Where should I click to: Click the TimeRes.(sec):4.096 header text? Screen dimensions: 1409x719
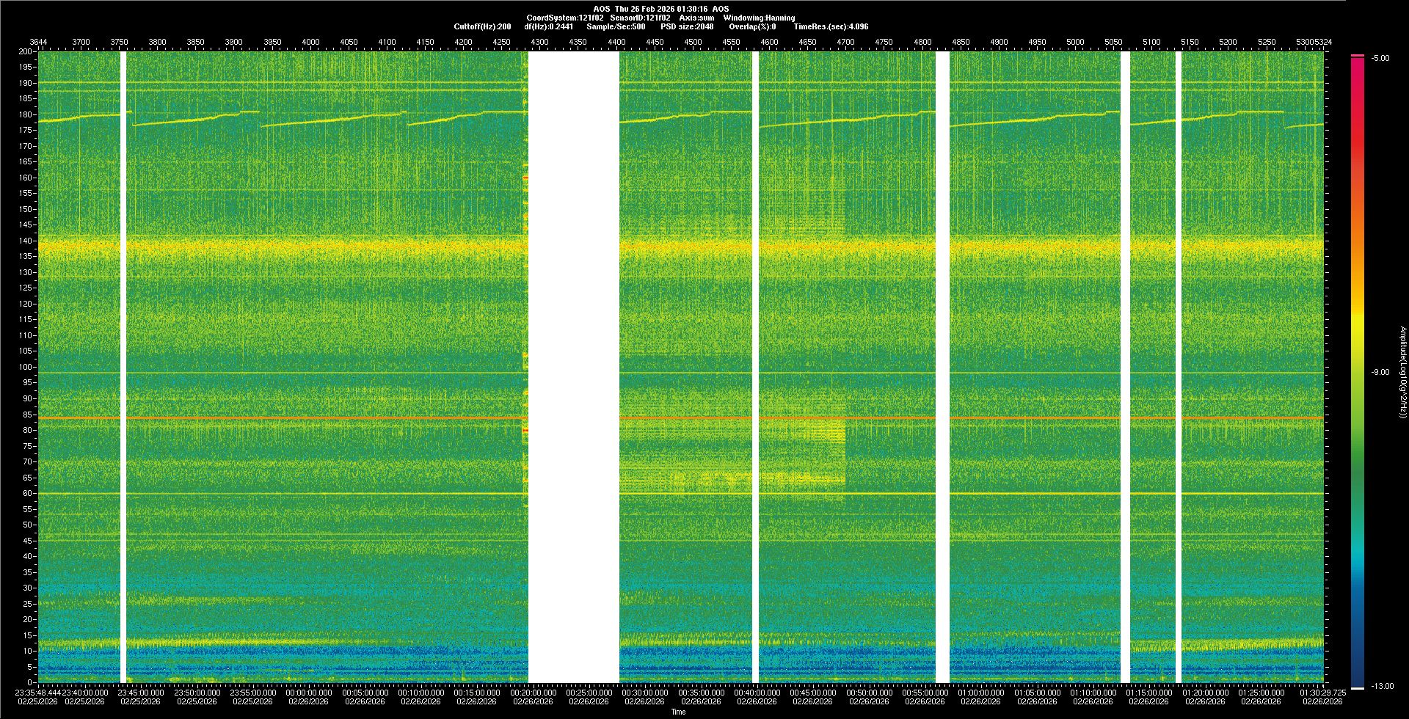click(831, 27)
